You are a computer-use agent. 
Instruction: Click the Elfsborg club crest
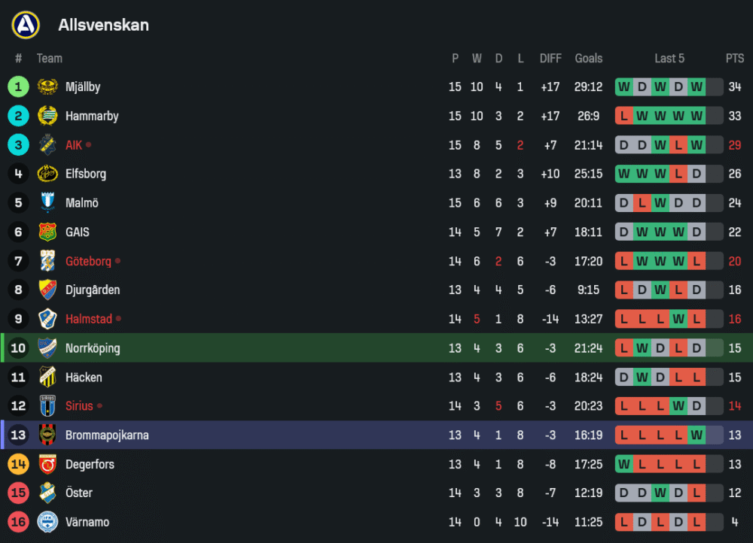[47, 174]
